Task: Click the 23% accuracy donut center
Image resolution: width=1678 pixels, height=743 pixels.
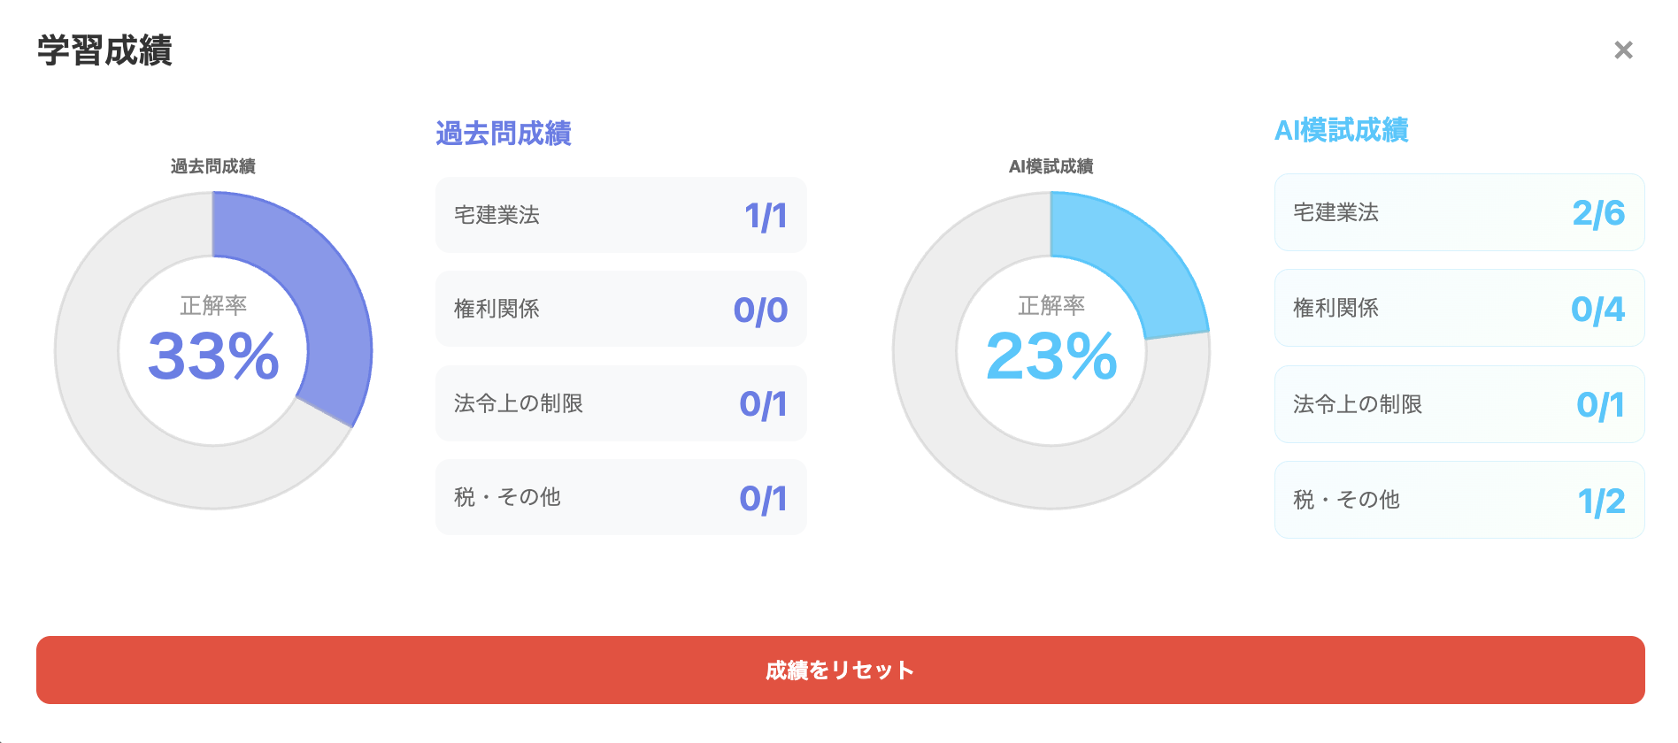Action: 1051,352
